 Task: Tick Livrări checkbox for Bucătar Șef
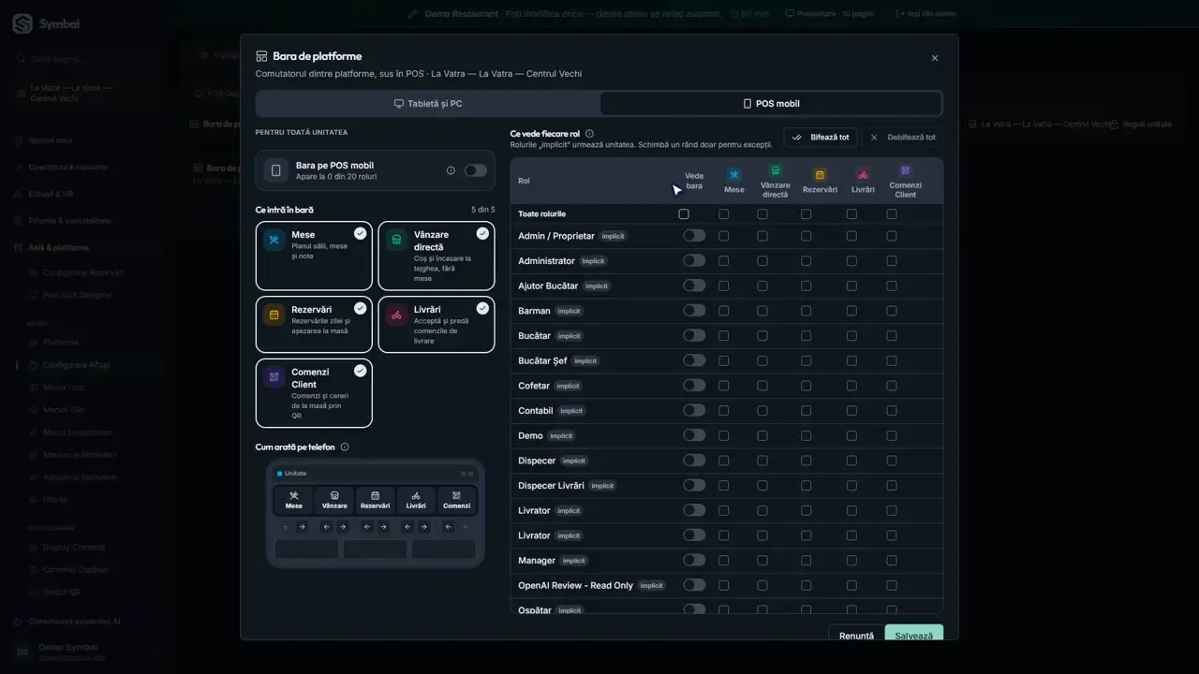[x=851, y=360]
